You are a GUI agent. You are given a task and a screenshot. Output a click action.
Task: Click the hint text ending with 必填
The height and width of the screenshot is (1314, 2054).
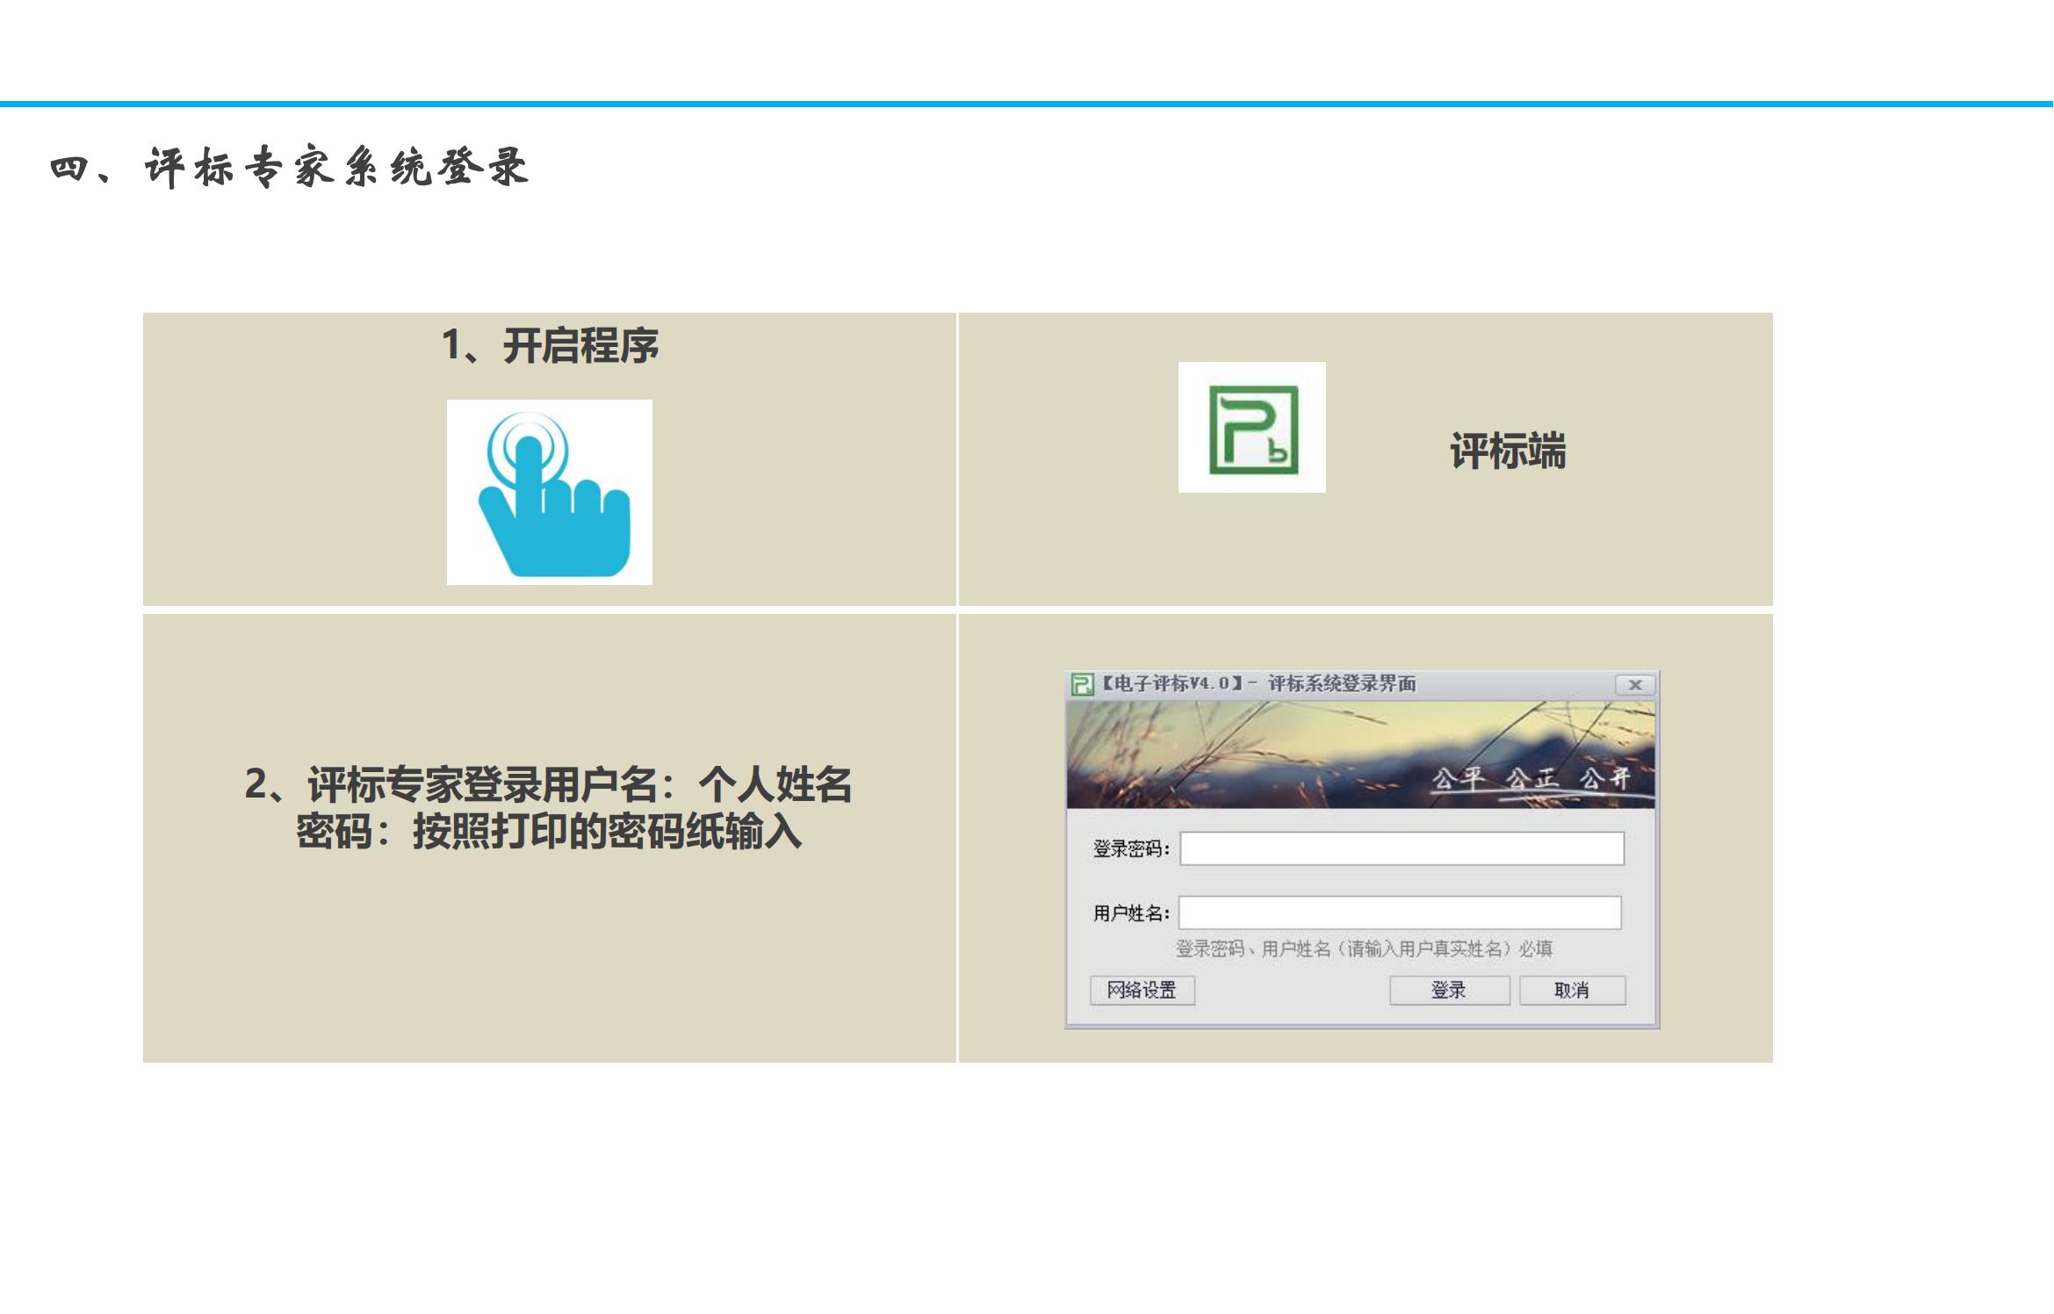[x=1364, y=949]
